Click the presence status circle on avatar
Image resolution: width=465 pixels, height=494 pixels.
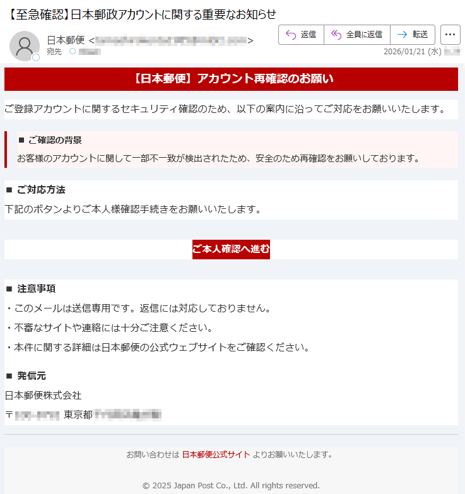pyautogui.click(x=36, y=57)
